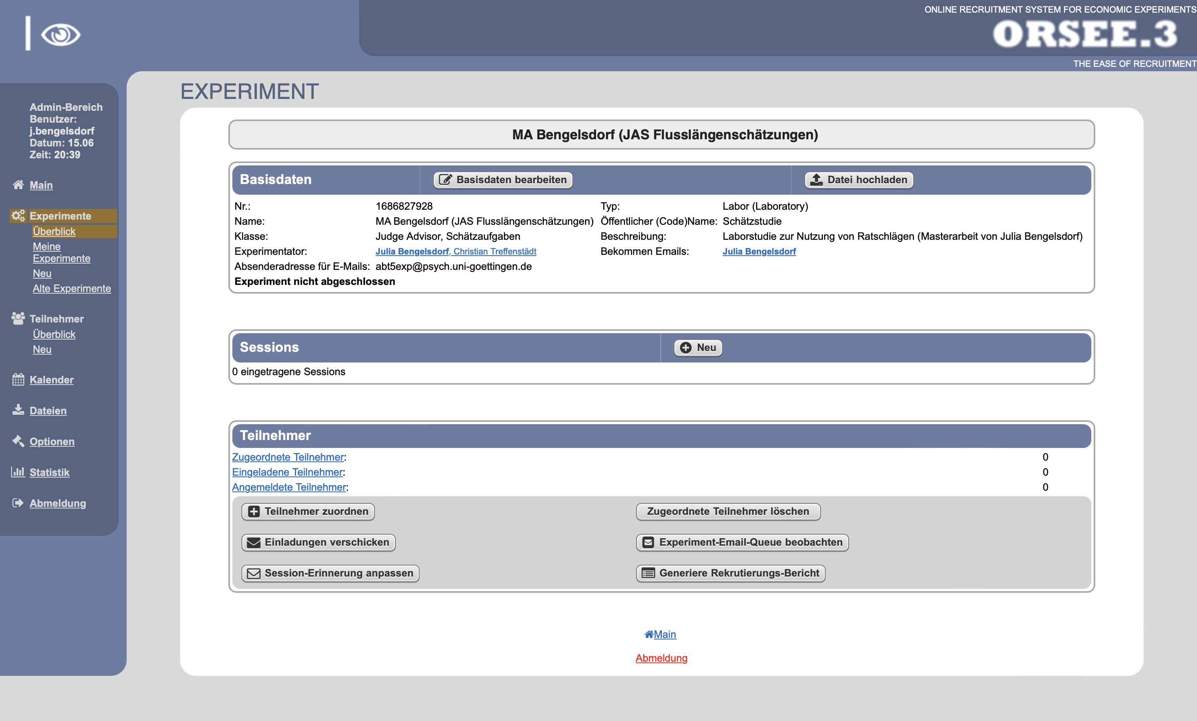Click the house icon next to Main in sidebar
This screenshot has width=1197, height=721.
coord(18,184)
